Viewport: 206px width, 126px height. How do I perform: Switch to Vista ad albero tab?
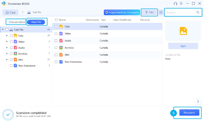[17, 22]
